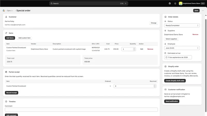The image size is (207, 116).
Task: Remove Dolphinland Demo Store supplier
Action: pyautogui.click(x=195, y=35)
